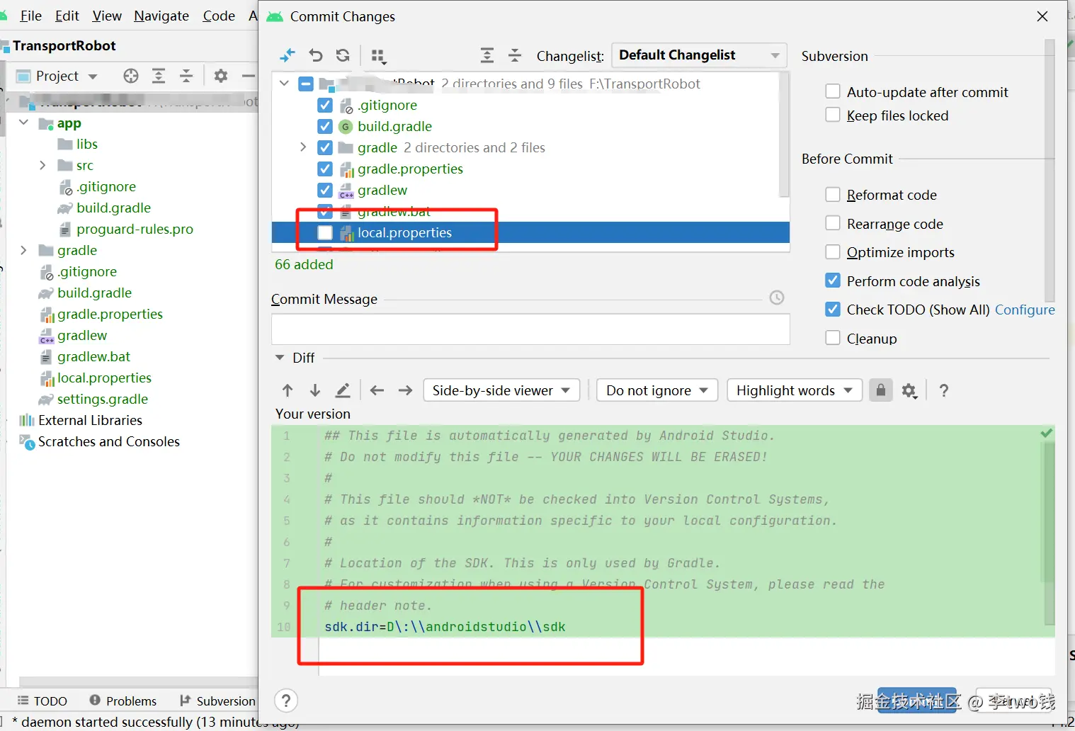Click the locate target icon in Project panel

click(131, 76)
